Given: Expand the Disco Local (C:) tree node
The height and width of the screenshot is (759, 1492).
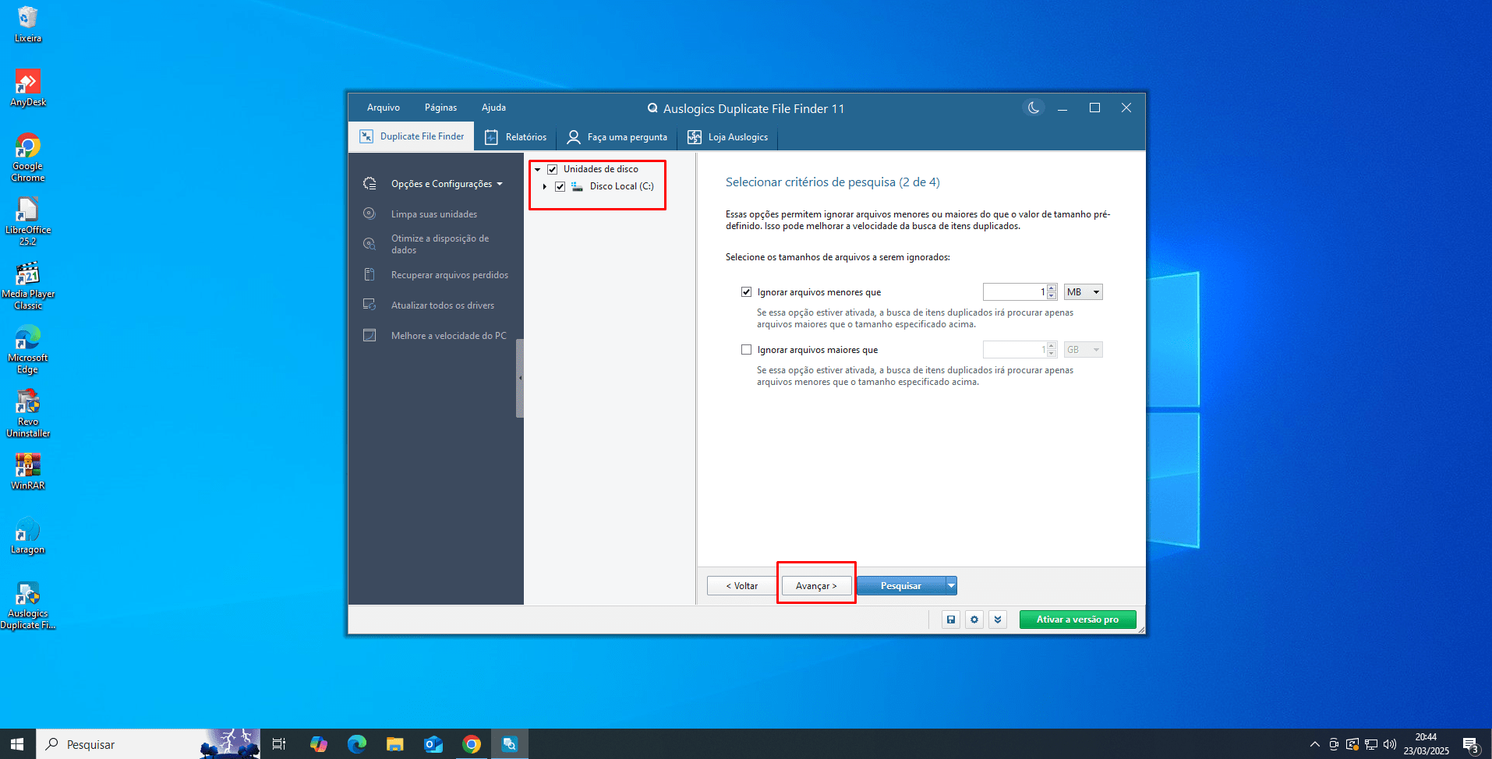Looking at the screenshot, I should point(545,186).
